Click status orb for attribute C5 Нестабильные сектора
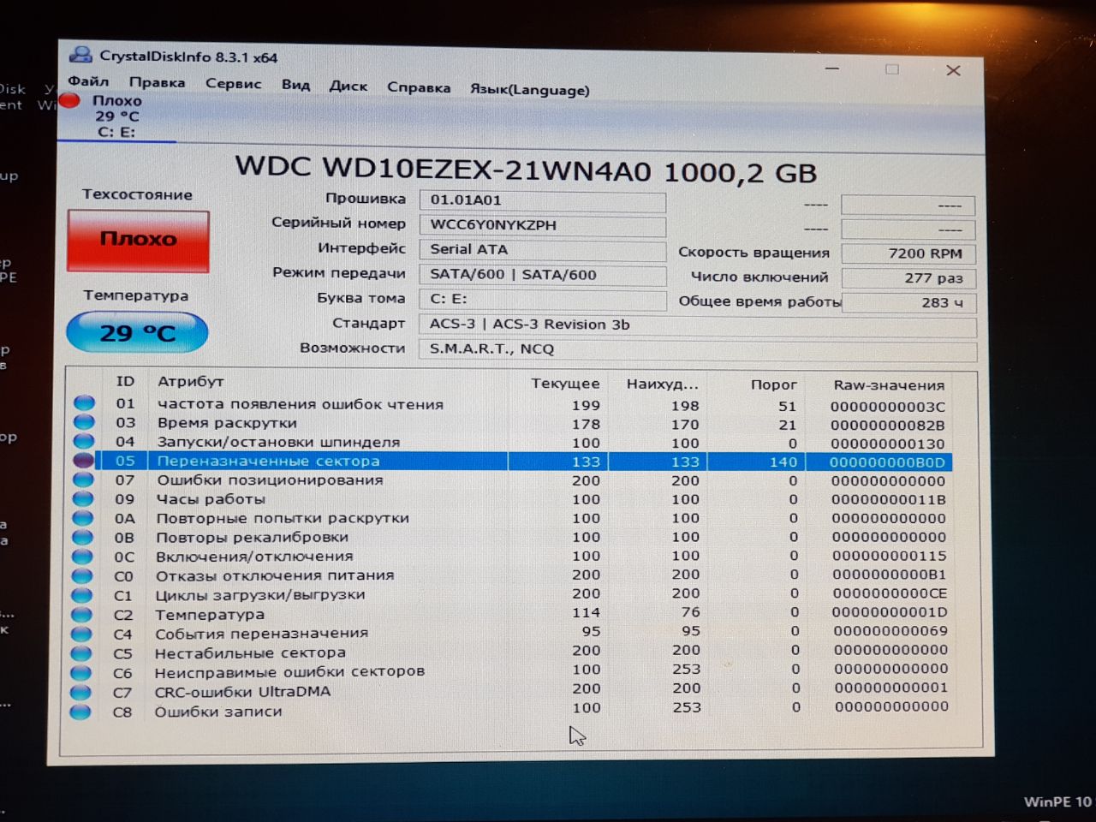 pyautogui.click(x=81, y=653)
